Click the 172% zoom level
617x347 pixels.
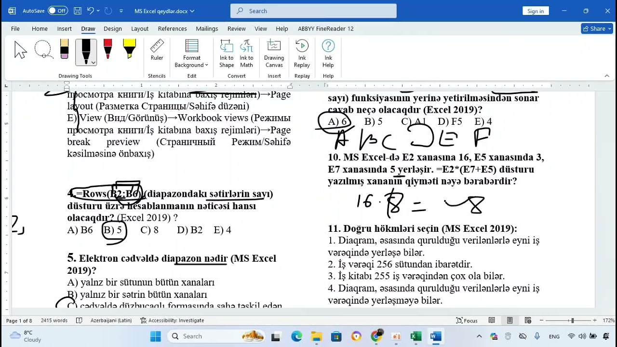pos(608,320)
